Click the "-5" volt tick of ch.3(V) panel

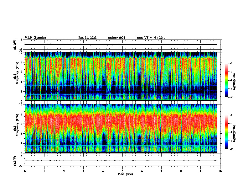(21, 166)
